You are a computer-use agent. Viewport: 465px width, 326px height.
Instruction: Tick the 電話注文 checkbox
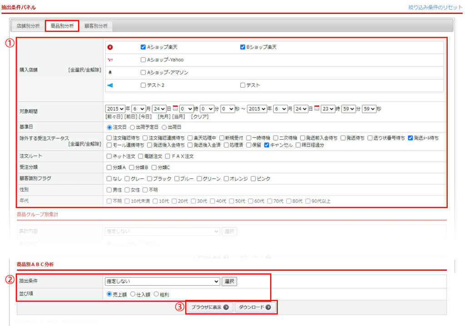point(141,156)
